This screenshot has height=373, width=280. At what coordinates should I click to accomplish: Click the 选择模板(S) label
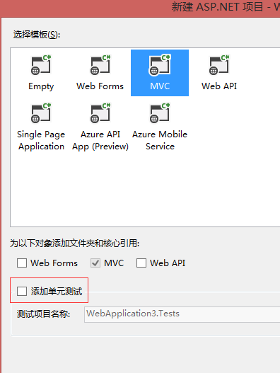coord(37,35)
